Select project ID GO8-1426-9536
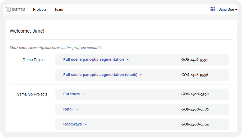242x137 pixels. tap(195, 75)
